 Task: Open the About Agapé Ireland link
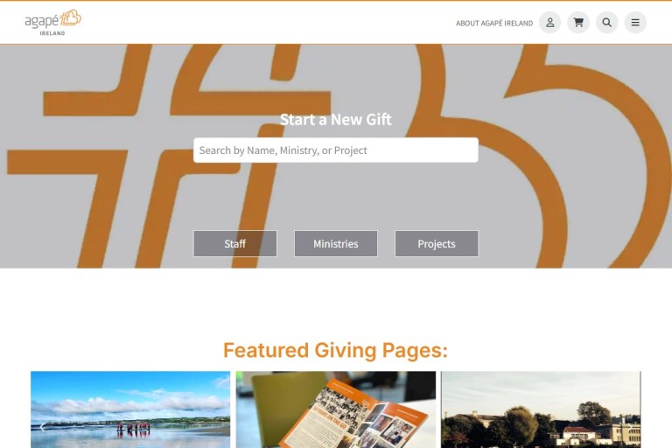(494, 23)
